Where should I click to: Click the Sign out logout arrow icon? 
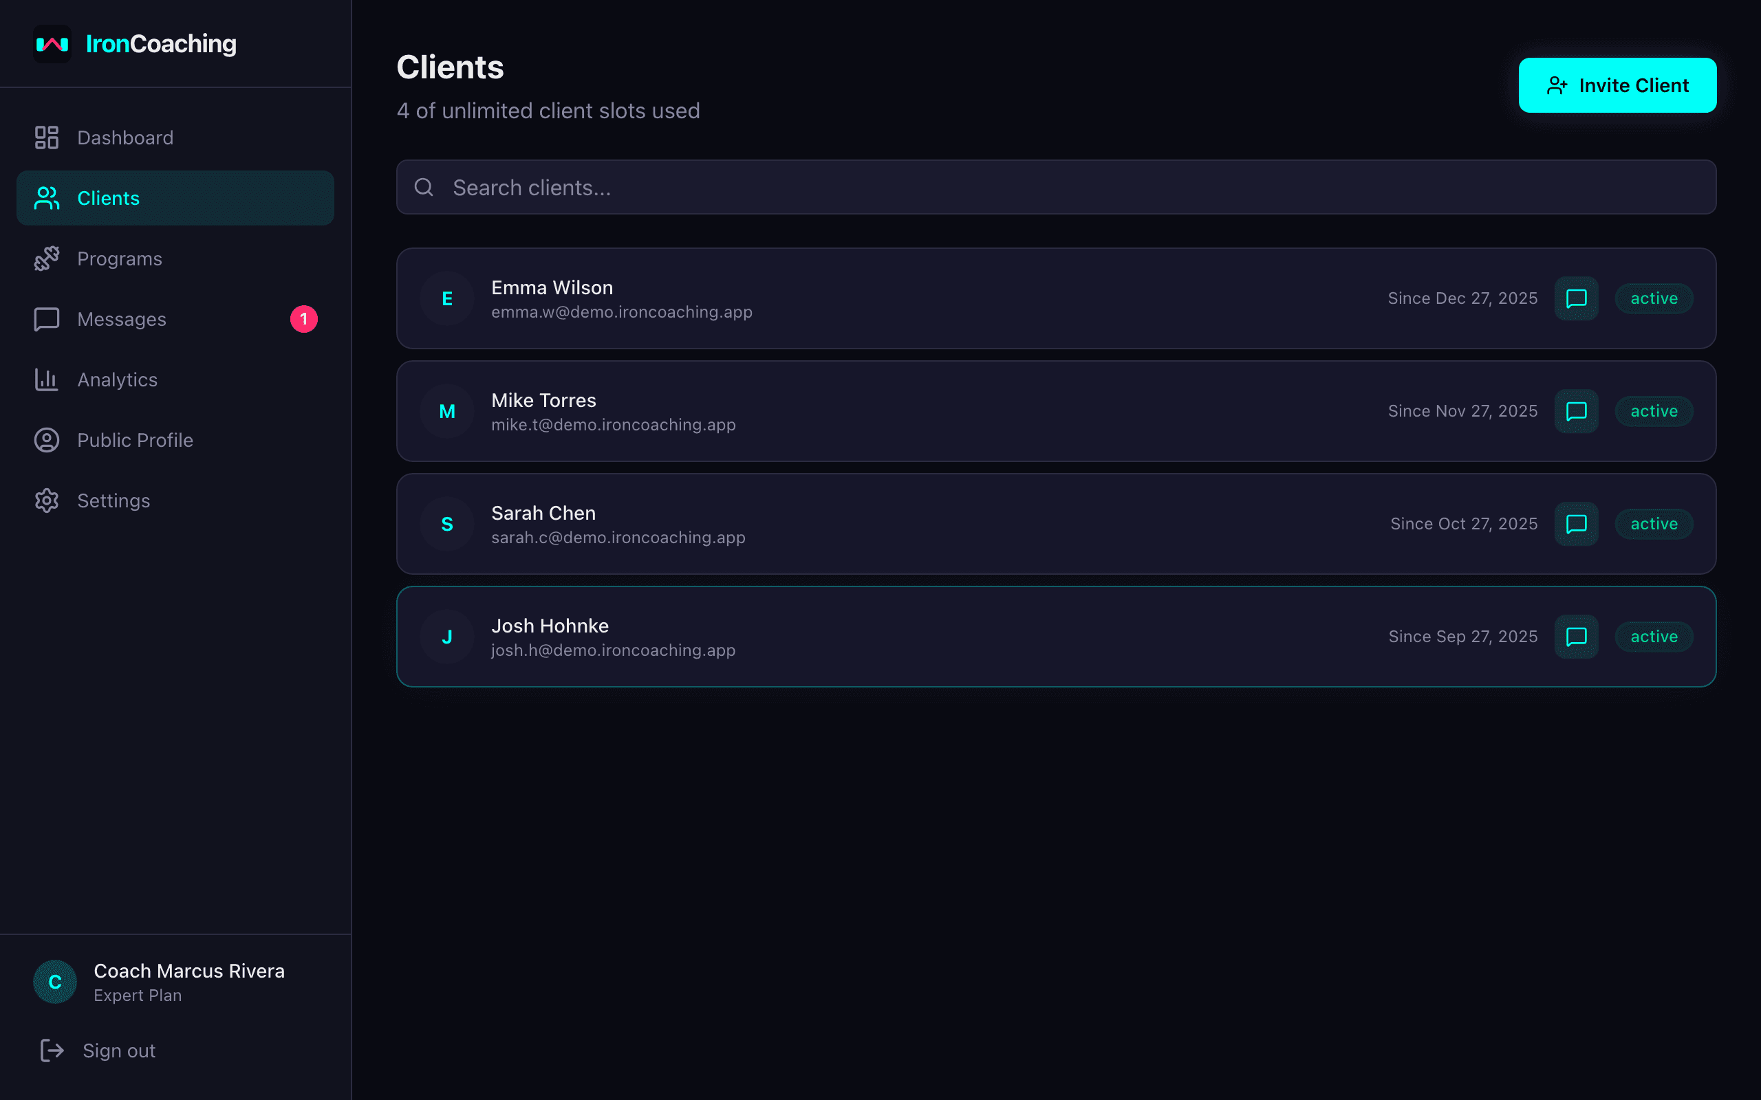(52, 1050)
